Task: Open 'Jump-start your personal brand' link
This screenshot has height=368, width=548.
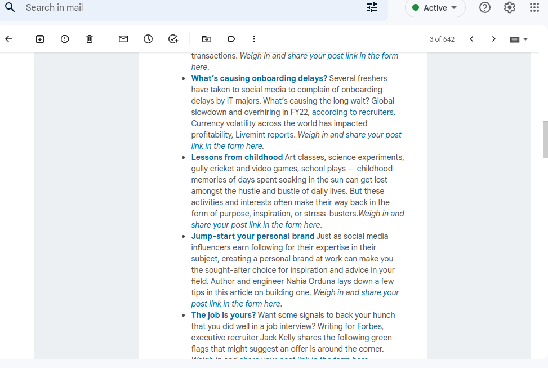Action: (x=253, y=236)
